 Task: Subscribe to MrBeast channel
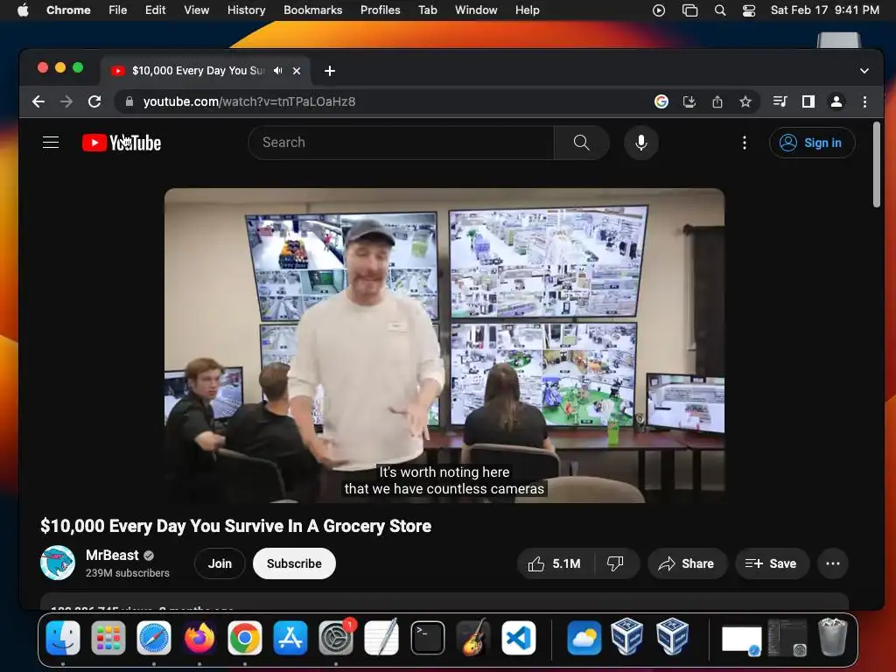click(294, 563)
